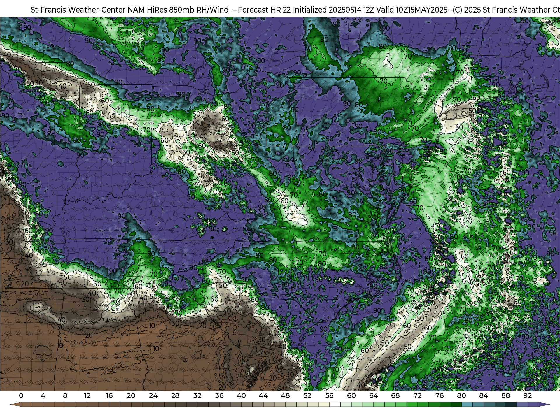Viewport: 560px width, 408px height.
Task: Click the '40' label on the color bar legend
Action: tap(241, 396)
